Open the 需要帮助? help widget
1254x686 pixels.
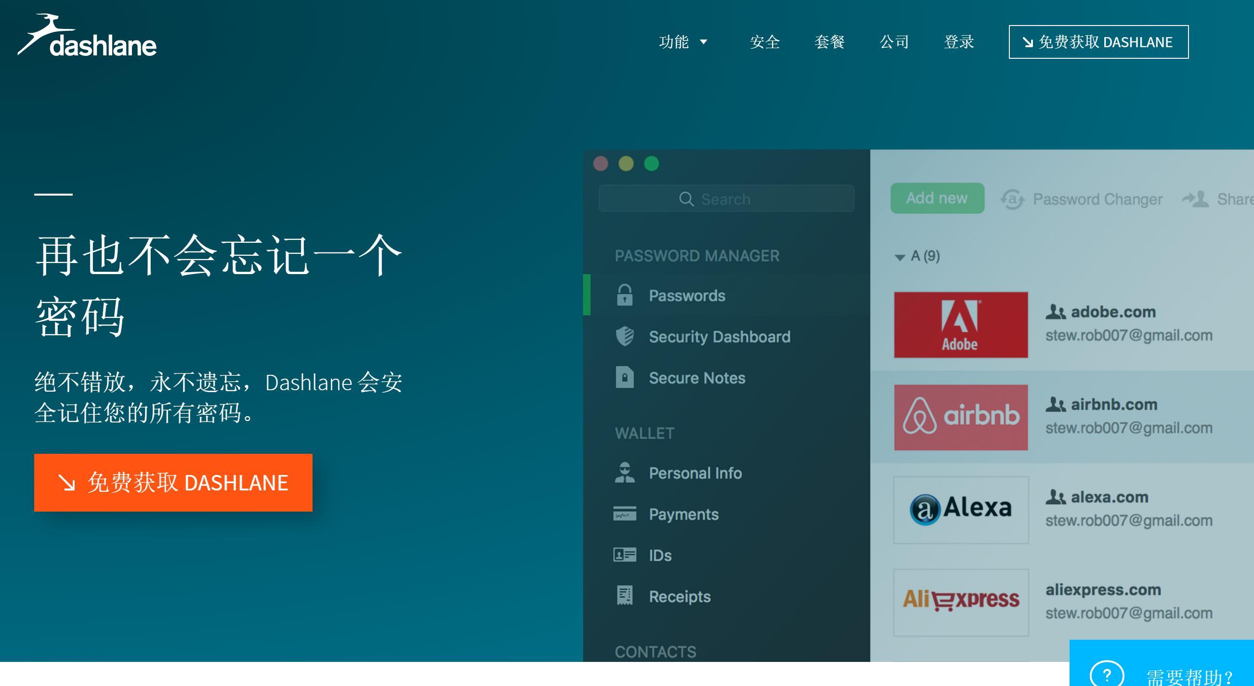tap(1162, 663)
